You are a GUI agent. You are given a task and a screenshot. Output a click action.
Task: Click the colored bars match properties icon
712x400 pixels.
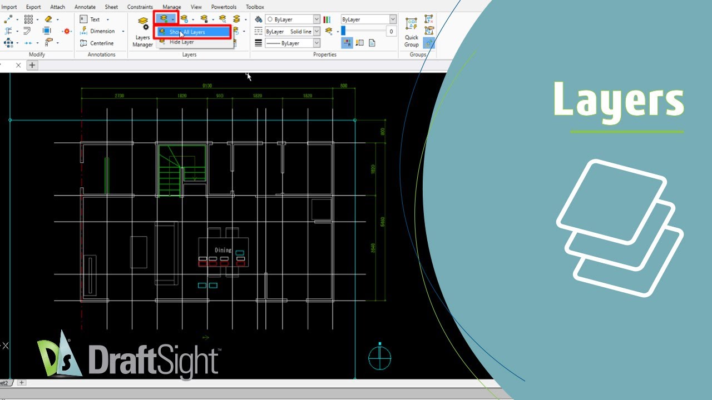coord(328,19)
